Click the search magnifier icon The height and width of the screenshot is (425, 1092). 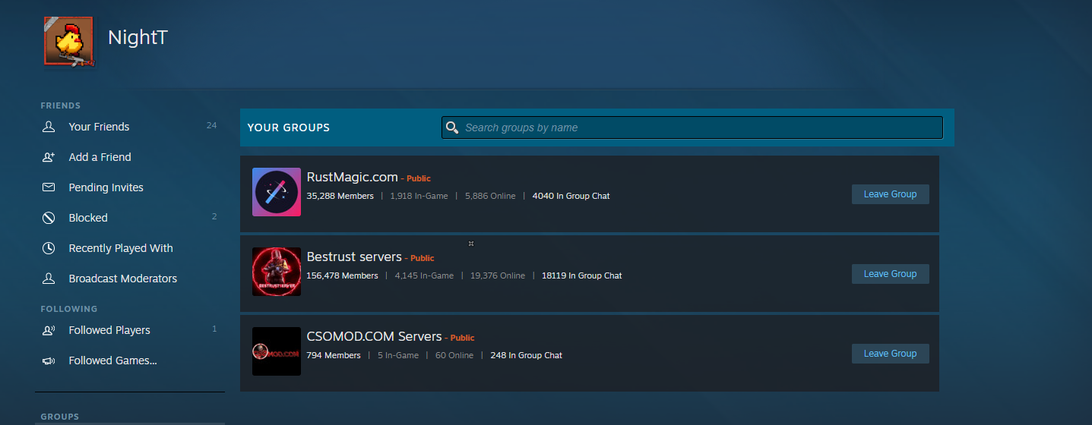point(452,127)
